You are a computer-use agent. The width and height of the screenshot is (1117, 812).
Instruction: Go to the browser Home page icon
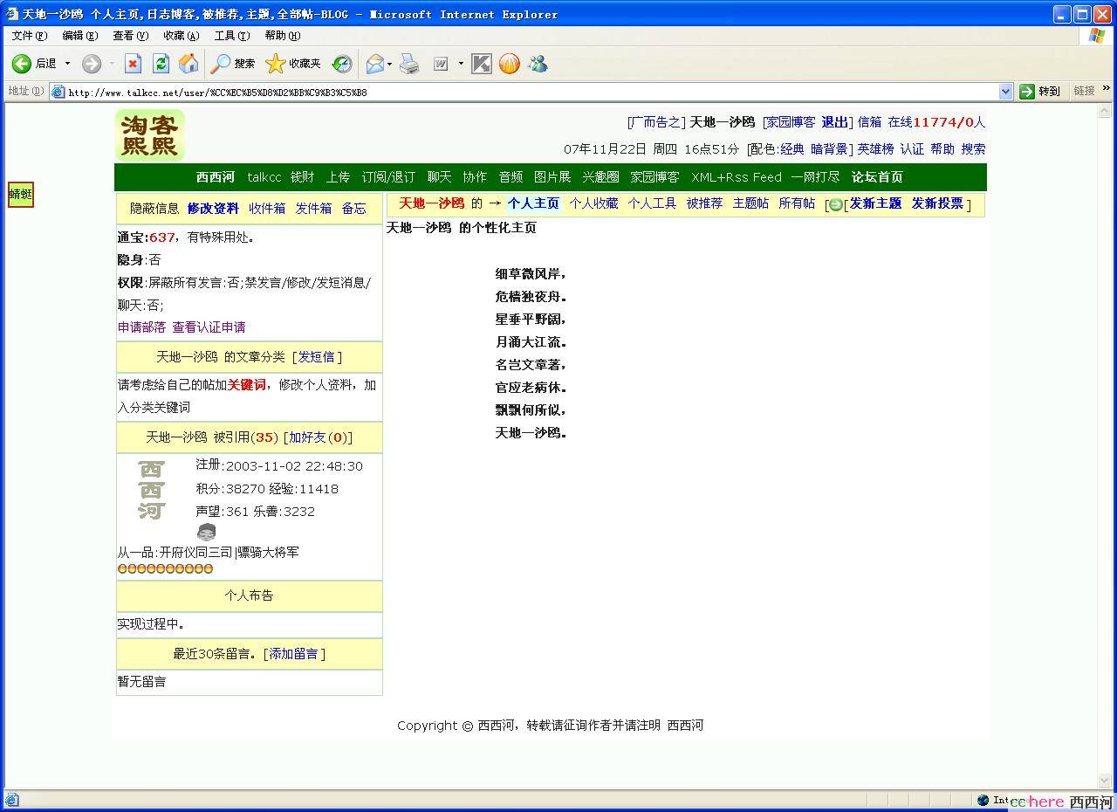pos(188,64)
